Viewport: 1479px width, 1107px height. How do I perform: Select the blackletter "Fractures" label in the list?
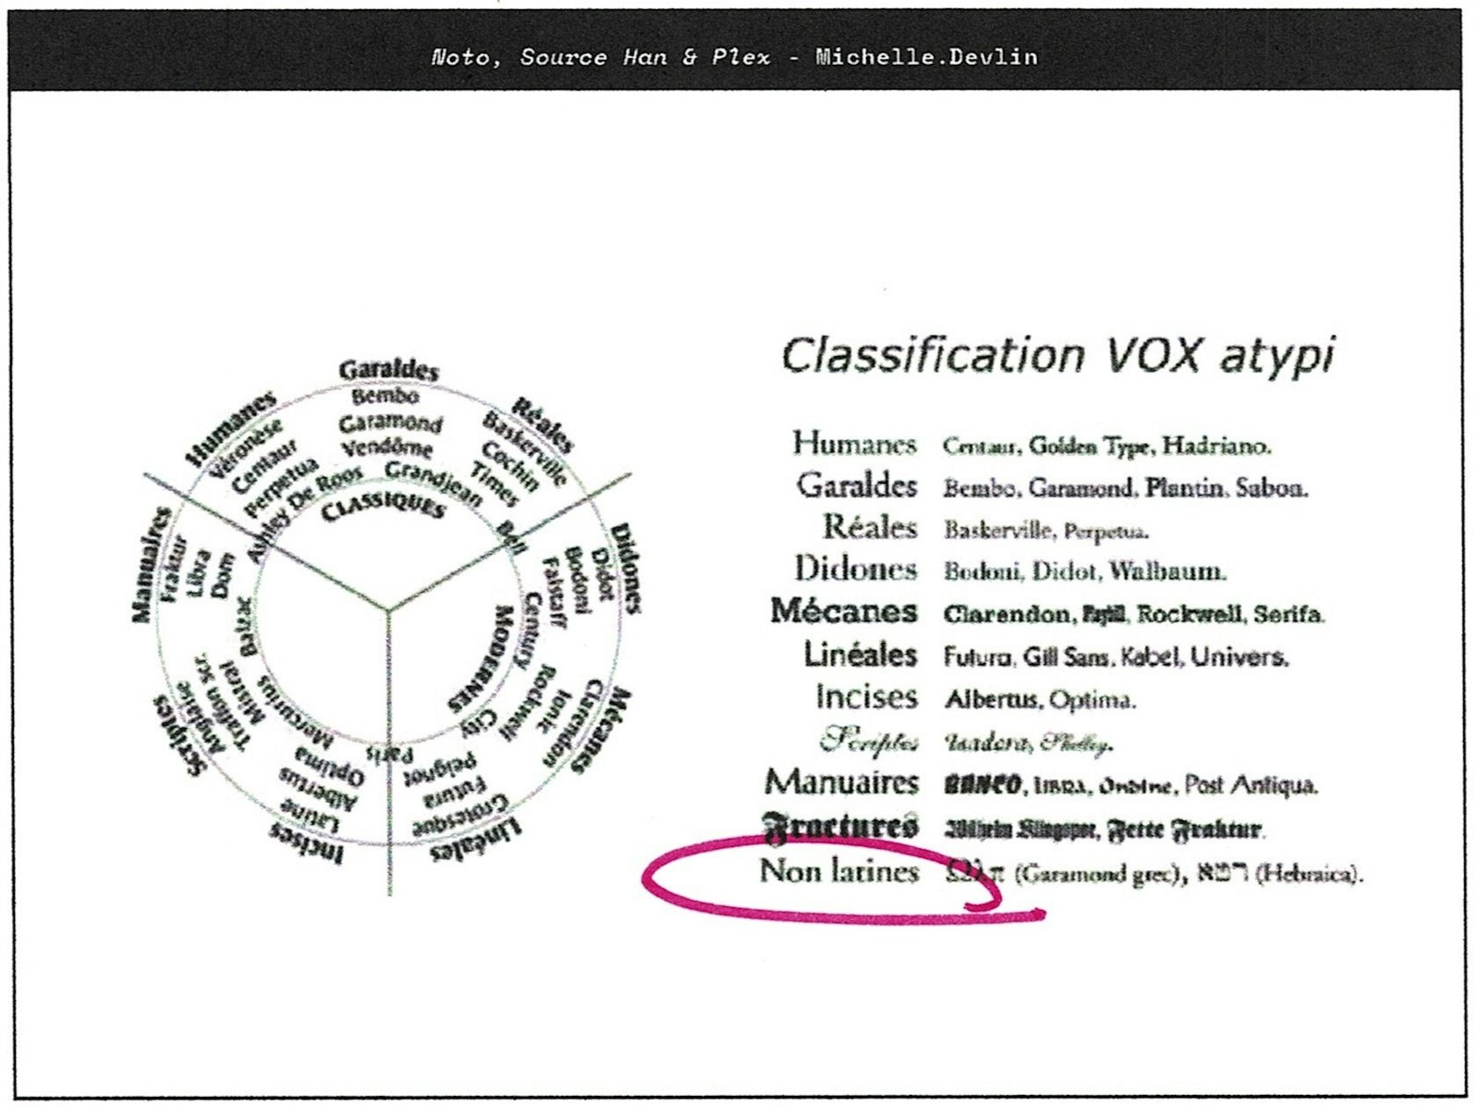coord(840,826)
